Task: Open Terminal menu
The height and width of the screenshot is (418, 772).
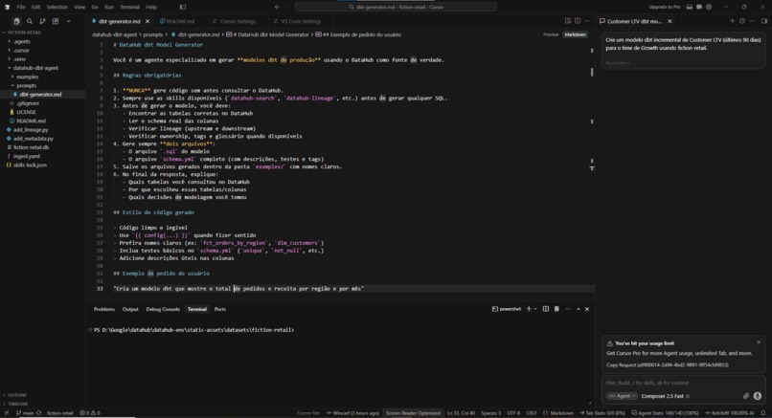Action: tap(129, 7)
